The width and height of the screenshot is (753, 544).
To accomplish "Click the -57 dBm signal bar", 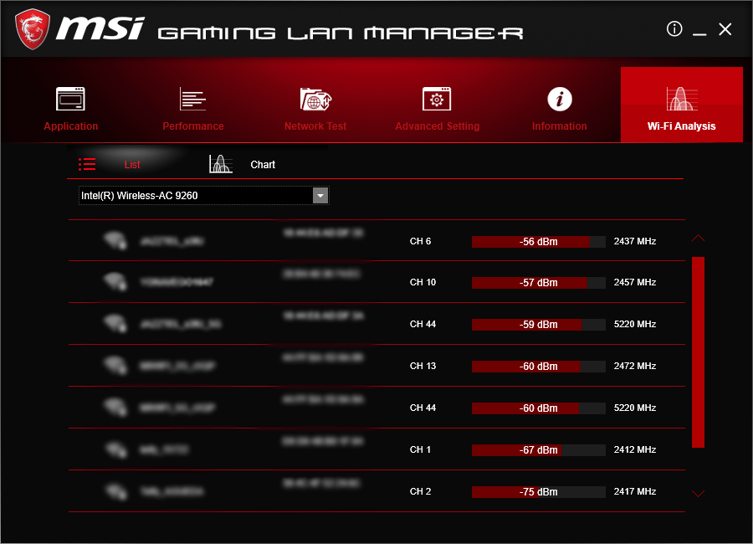I will [x=538, y=283].
